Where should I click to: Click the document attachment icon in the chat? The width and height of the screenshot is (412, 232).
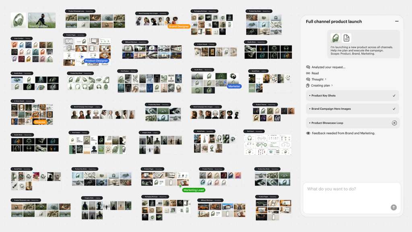pyautogui.click(x=346, y=37)
